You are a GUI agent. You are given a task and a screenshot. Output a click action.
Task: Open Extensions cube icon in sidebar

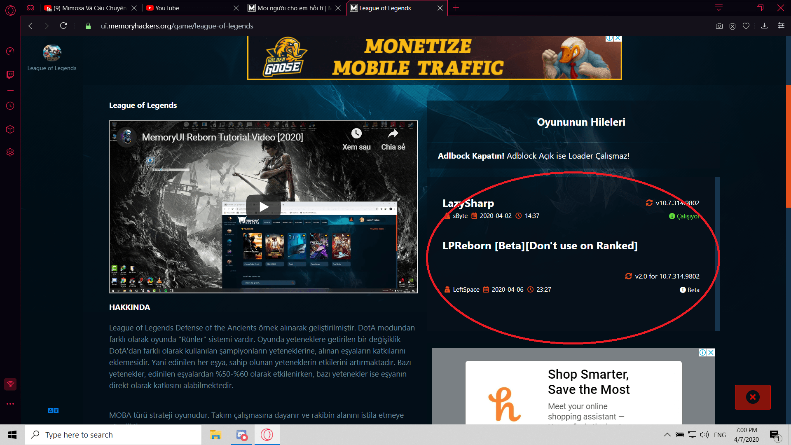[x=10, y=129]
